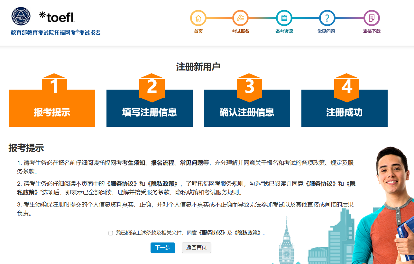Click the home icon in top navigation

coord(198,18)
